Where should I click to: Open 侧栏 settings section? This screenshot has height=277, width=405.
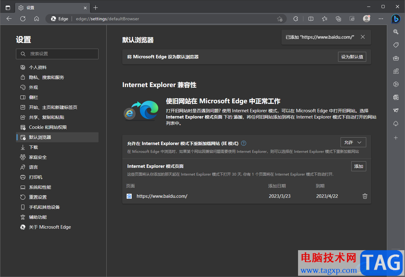pyautogui.click(x=57, y=97)
